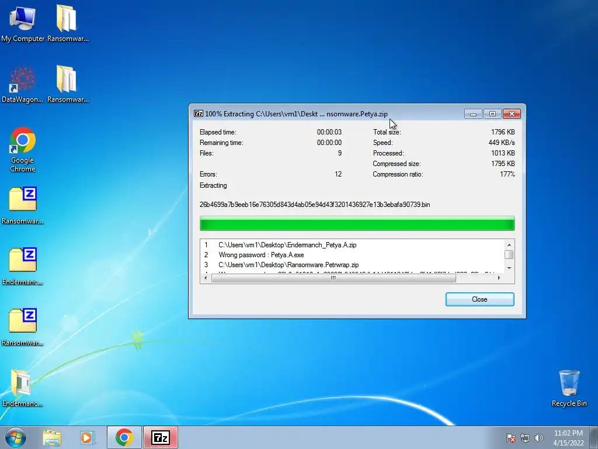This screenshot has height=449, width=598.
Task: Open the clock showing 11:02 PM
Action: [568, 433]
